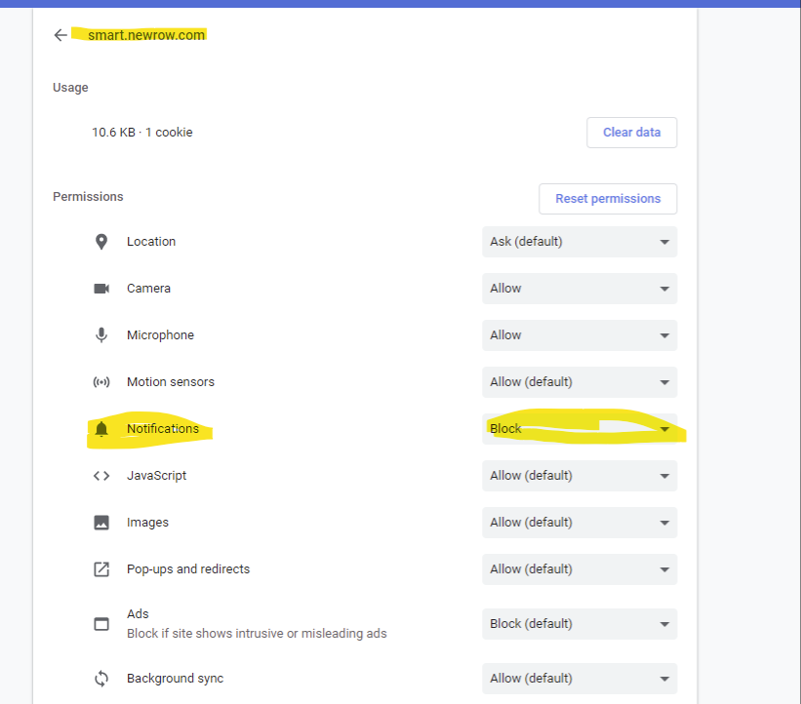This screenshot has width=801, height=704.
Task: Open the Background sync permission dropdown
Action: point(580,679)
